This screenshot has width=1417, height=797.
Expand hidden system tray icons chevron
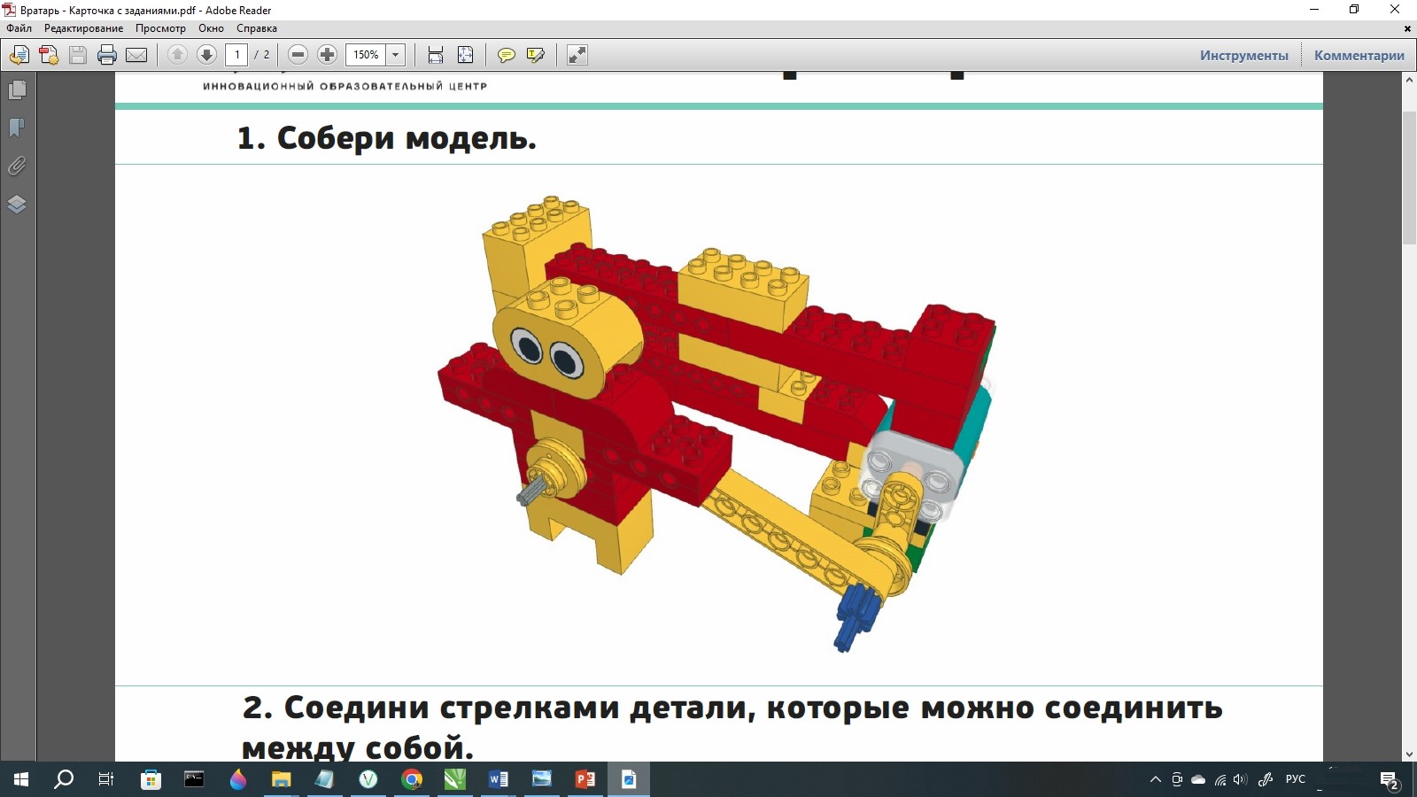tap(1155, 779)
